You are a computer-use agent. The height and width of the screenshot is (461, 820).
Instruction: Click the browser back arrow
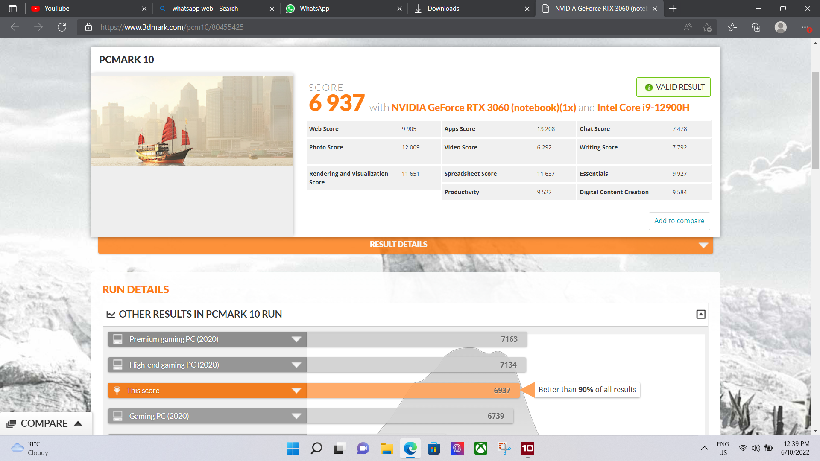coord(15,27)
